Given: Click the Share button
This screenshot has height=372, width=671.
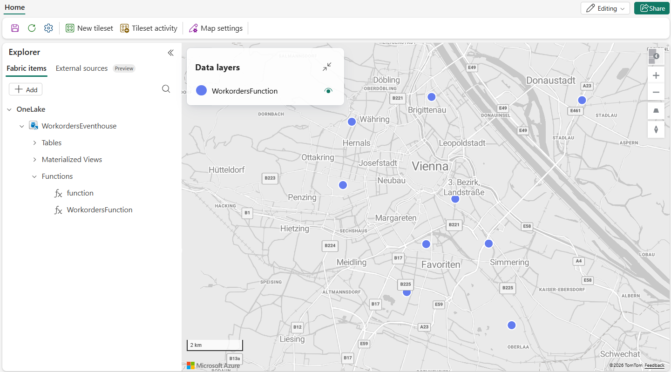Looking at the screenshot, I should pos(651,8).
